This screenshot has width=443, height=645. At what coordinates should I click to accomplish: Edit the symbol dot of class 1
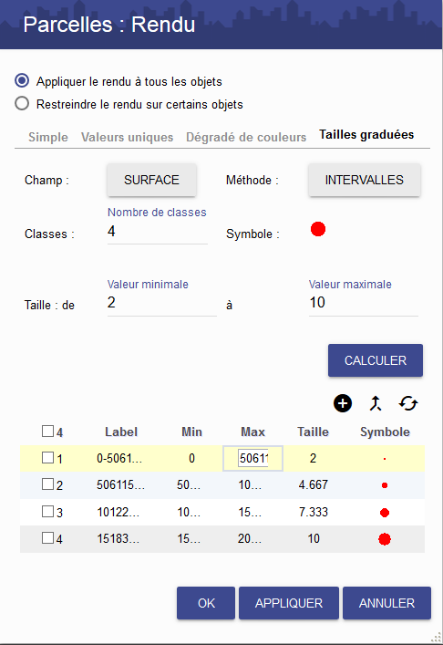385,459
